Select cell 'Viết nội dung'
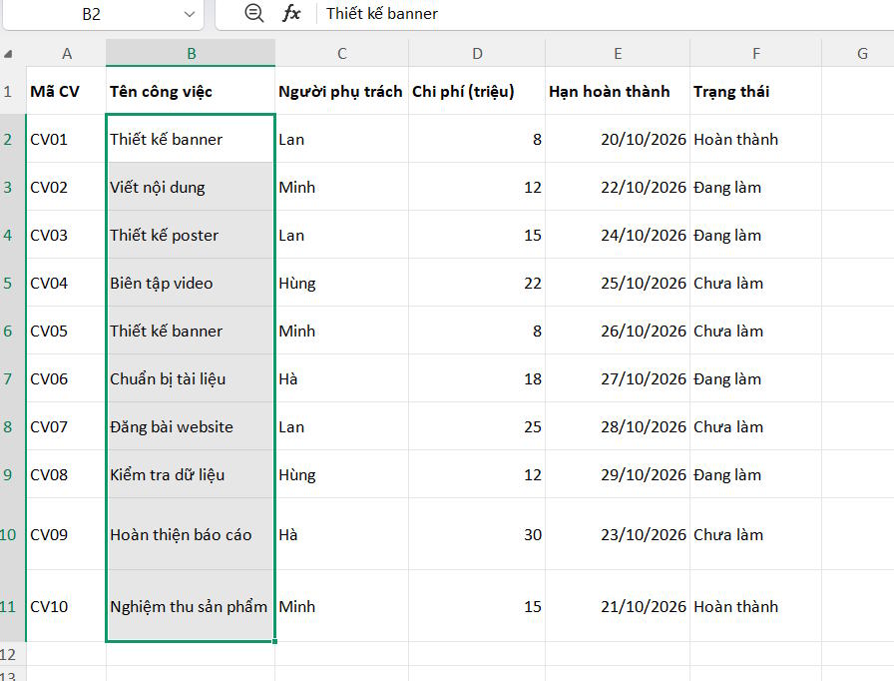Screen dimensions: 894x681 click(191, 187)
